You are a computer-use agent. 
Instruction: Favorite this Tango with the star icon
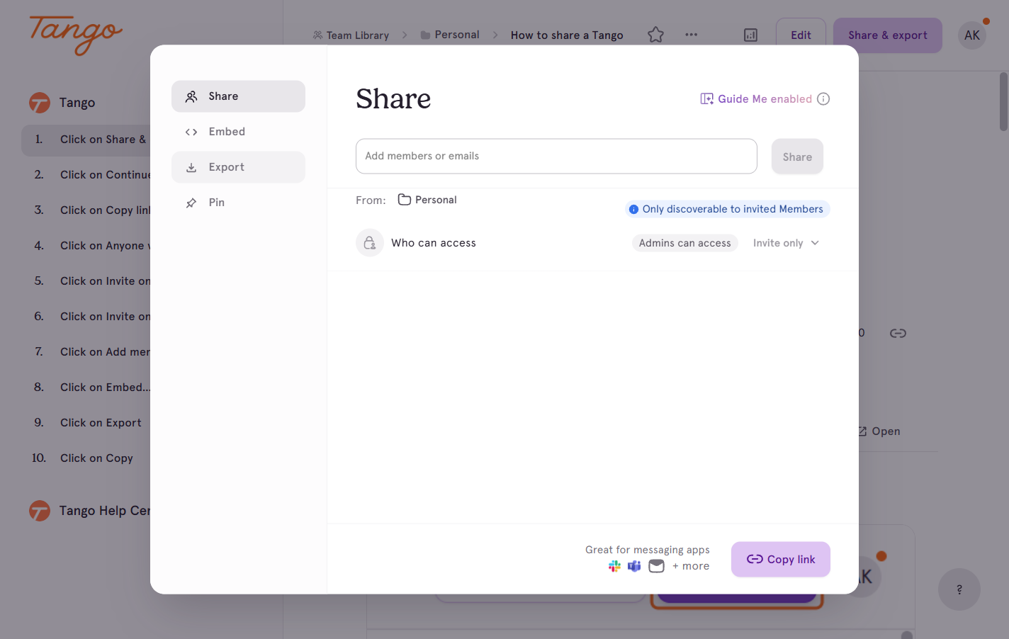[656, 35]
